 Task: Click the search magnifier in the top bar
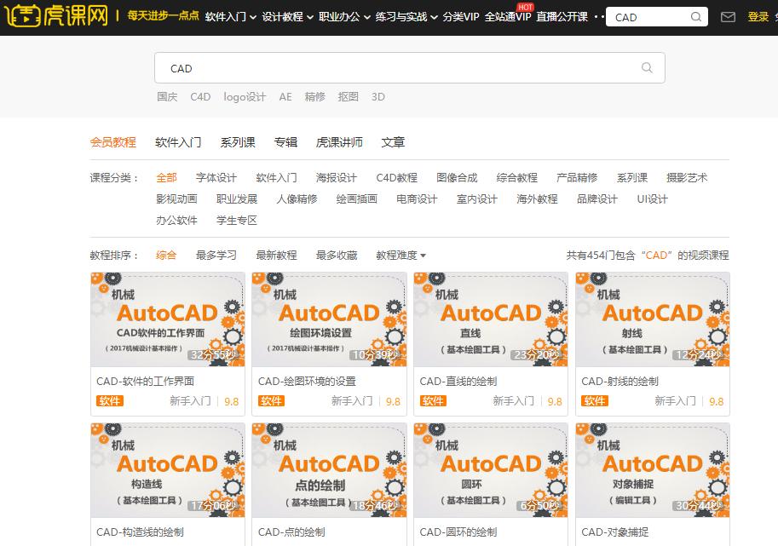pyautogui.click(x=696, y=16)
